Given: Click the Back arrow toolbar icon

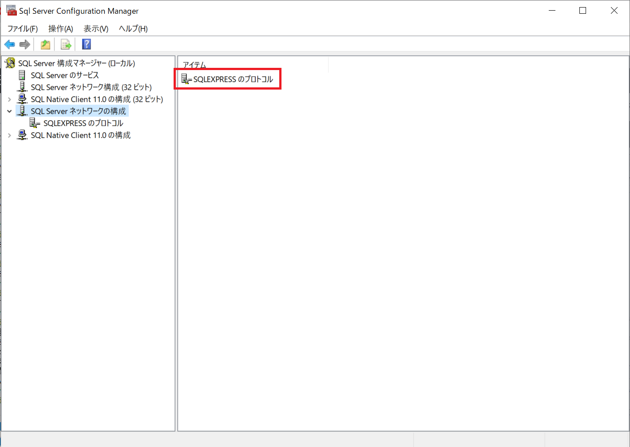Looking at the screenshot, I should pos(9,44).
